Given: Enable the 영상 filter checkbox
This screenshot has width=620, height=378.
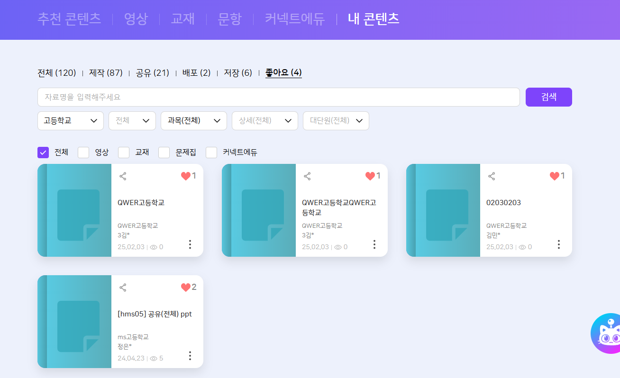Looking at the screenshot, I should 83,153.
